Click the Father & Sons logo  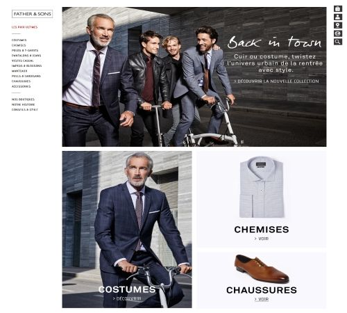click(x=32, y=14)
